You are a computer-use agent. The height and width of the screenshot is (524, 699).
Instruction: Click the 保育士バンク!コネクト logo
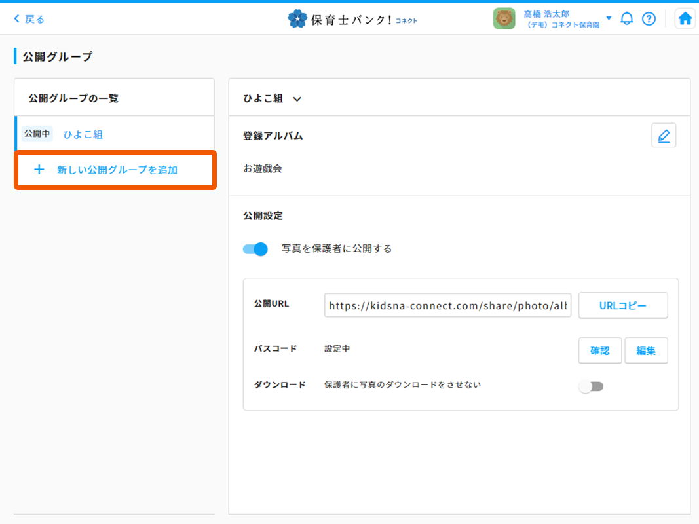(352, 18)
